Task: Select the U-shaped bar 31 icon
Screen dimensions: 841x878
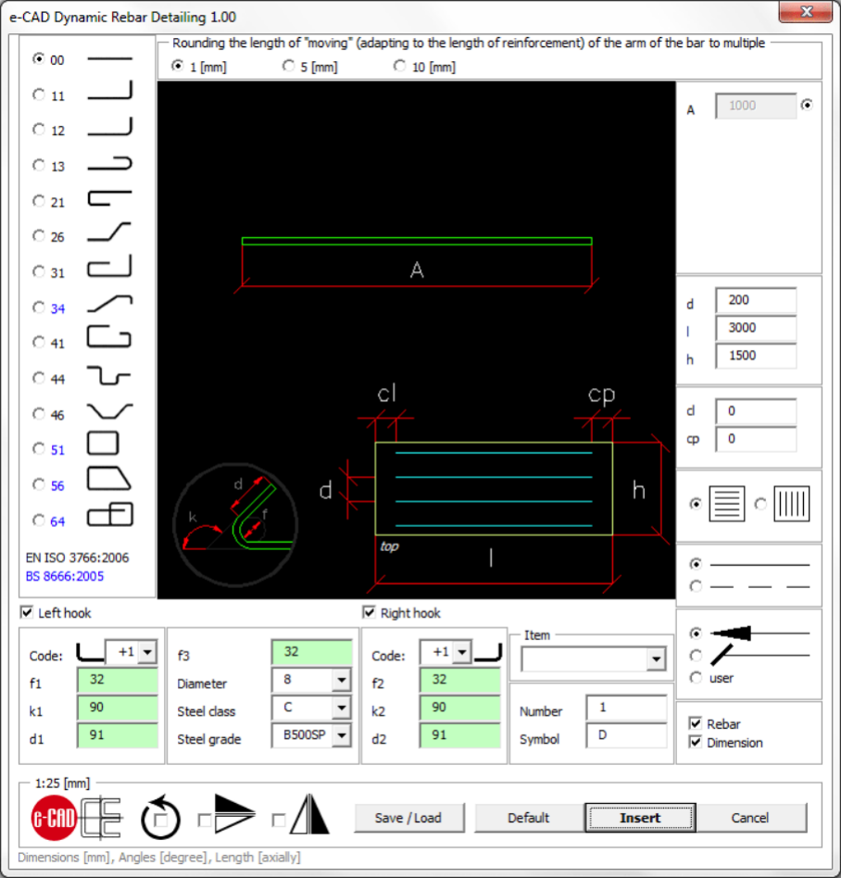Action: 109,267
